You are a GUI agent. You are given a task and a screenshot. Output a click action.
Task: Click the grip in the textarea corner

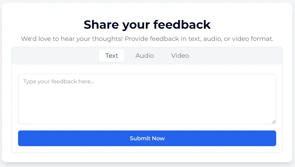tap(274, 122)
